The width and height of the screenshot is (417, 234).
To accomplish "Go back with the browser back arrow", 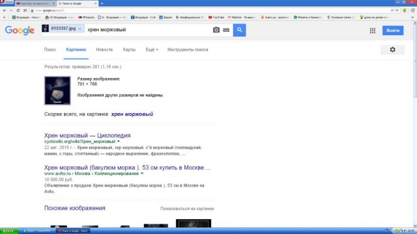I will [5, 10].
